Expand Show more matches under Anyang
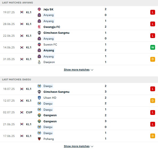Screen dimensions: 158x150 (76, 70)
